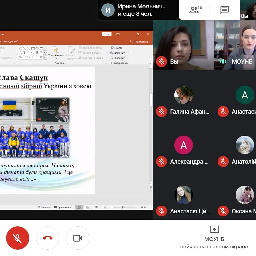The width and height of the screenshot is (256, 256).
Task: Click the Поделиться share button
Action: (x=139, y=42)
